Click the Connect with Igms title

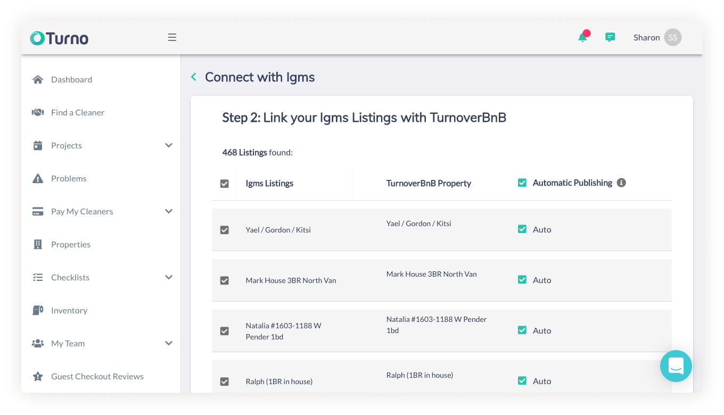(260, 77)
